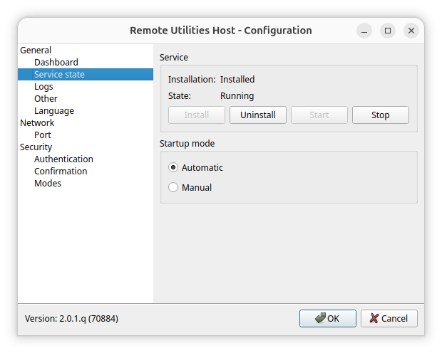This screenshot has height=353, width=442.
Task: Close the Configuration window
Action: 411,31
